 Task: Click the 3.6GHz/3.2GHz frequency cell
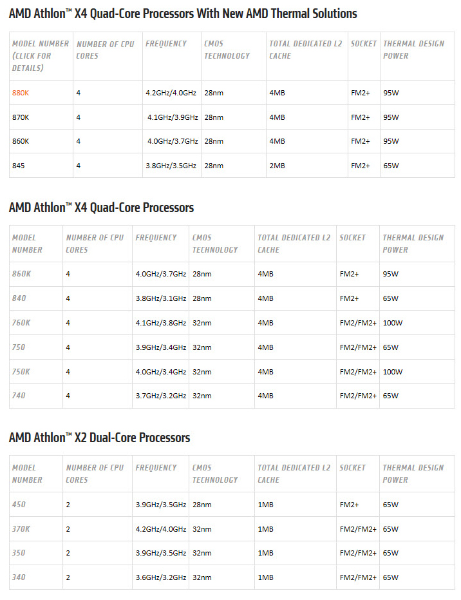[x=160, y=577]
